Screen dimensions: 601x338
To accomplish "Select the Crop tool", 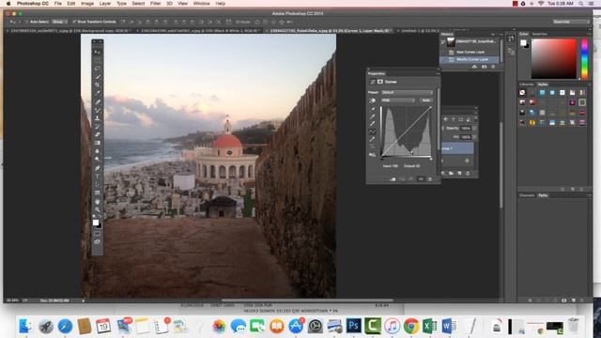I will [x=98, y=85].
